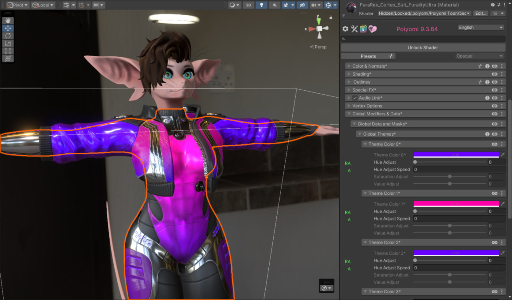512x300 pixels.
Task: Click the Unlock Shader button
Action: coord(423,48)
